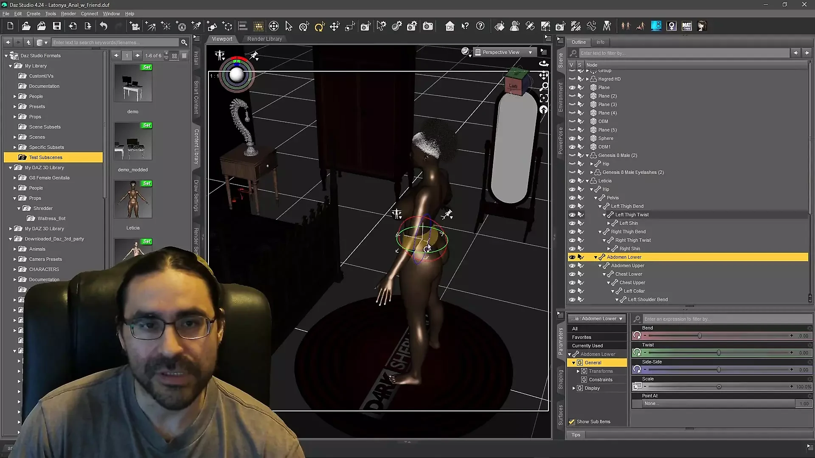This screenshot has width=815, height=458.
Task: Toggle selectable arrow for Plane (2) node
Action: [581, 96]
